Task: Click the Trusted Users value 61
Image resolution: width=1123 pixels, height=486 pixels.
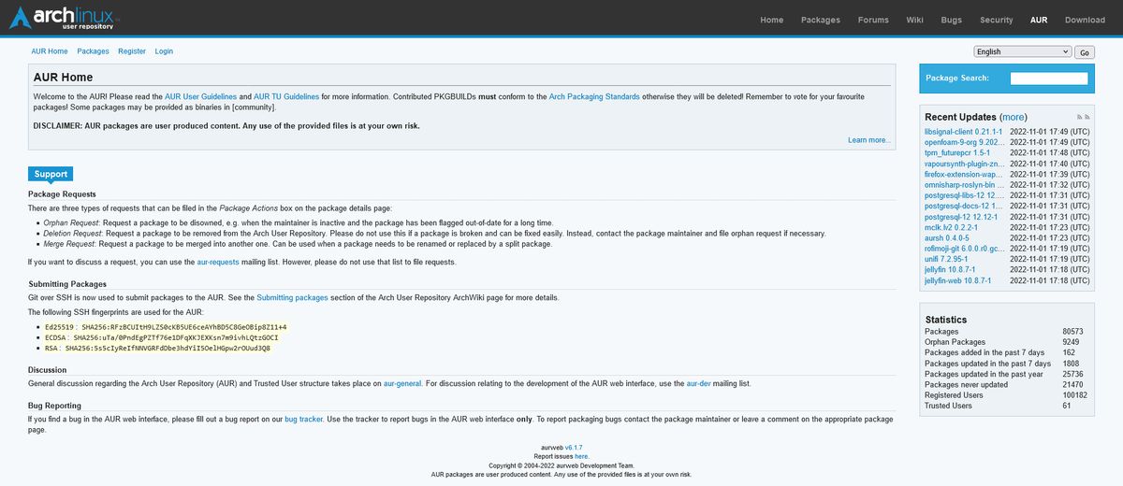Action: click(x=1067, y=406)
